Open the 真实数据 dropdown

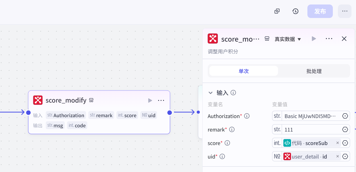pyautogui.click(x=288, y=39)
